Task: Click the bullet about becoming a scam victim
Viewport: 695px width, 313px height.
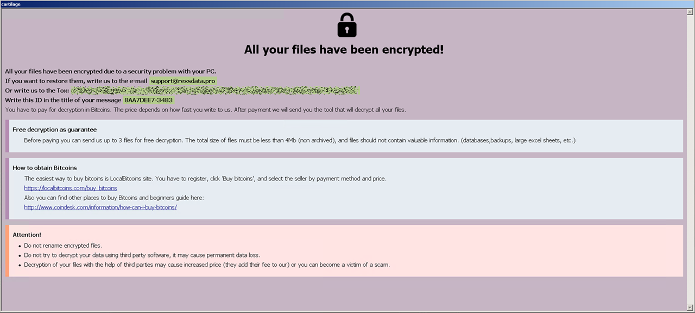Action: pyautogui.click(x=207, y=265)
